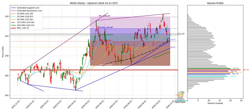Click the '2026-01-01' date tick
Screen dimensions: 251x111
[31, 104]
